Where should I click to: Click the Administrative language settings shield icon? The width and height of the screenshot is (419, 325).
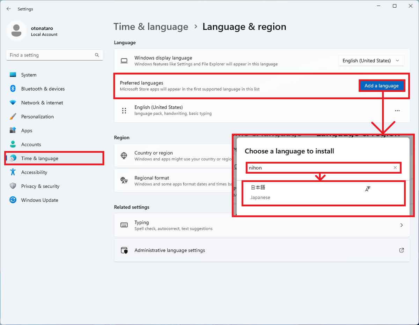pyautogui.click(x=124, y=250)
